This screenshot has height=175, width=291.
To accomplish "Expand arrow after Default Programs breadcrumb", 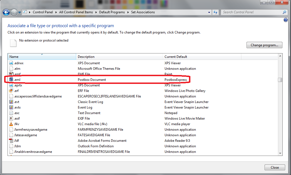I will coord(128,12).
